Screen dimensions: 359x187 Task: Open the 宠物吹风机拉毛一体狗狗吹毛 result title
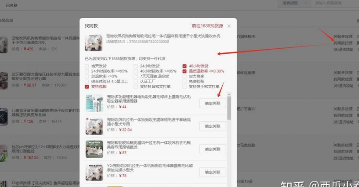point(149,122)
